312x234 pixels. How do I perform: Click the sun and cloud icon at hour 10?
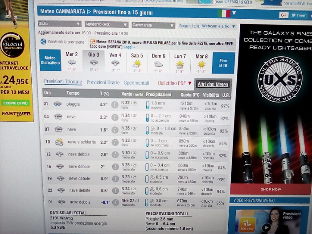tap(59, 142)
